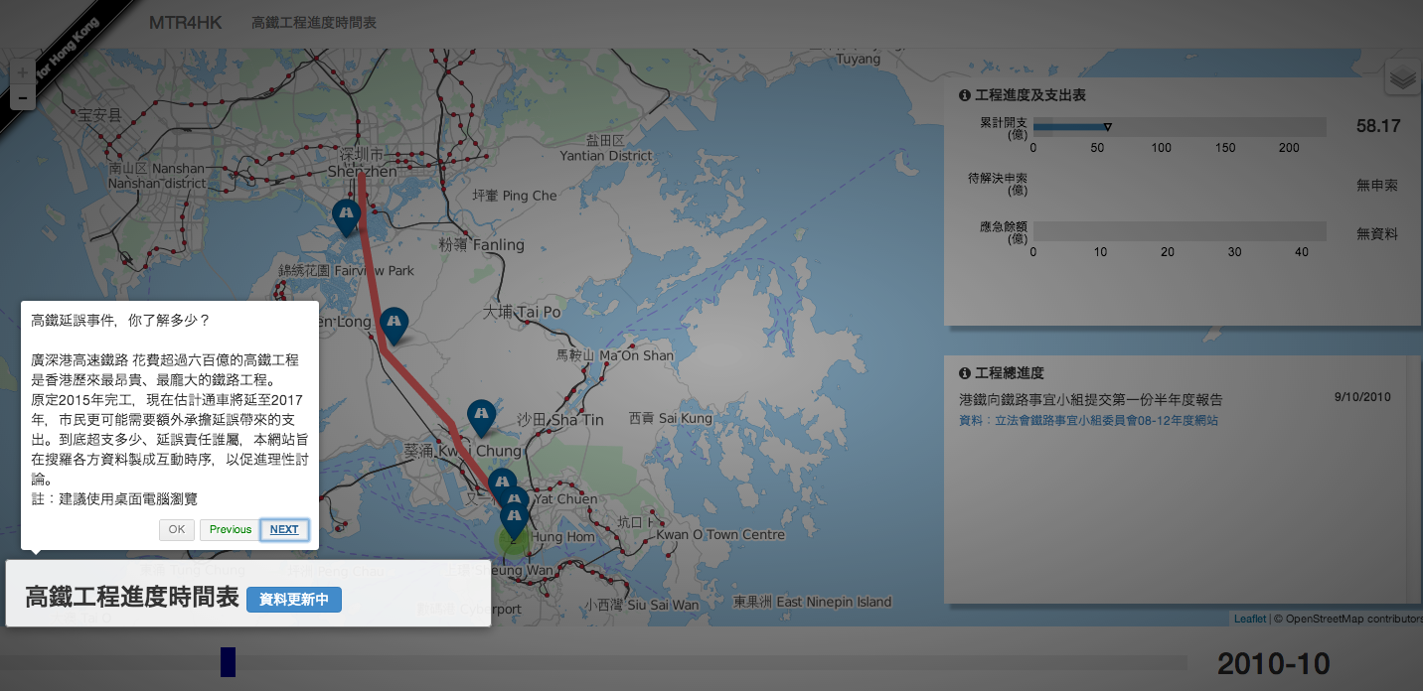Click the tunnel marker directly above Hung Hom
This screenshot has width=1423, height=691.
pos(514,520)
